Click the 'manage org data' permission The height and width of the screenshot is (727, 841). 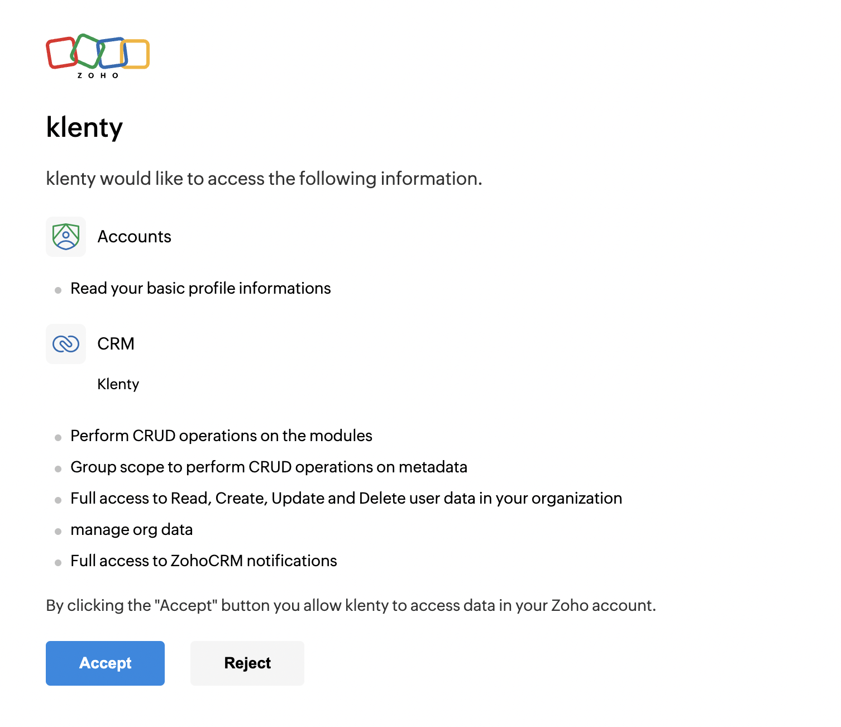[131, 529]
